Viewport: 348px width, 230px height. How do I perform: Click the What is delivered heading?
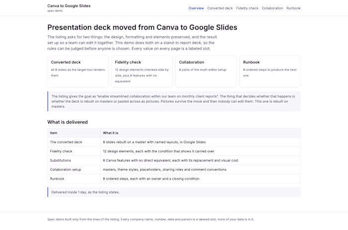click(68, 122)
